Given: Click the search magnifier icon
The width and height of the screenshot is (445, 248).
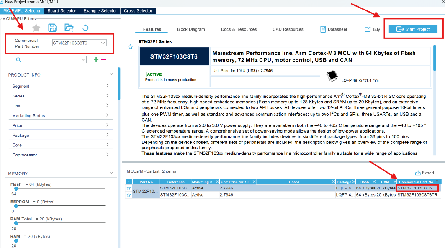Looking at the screenshot, I should click(18, 60).
